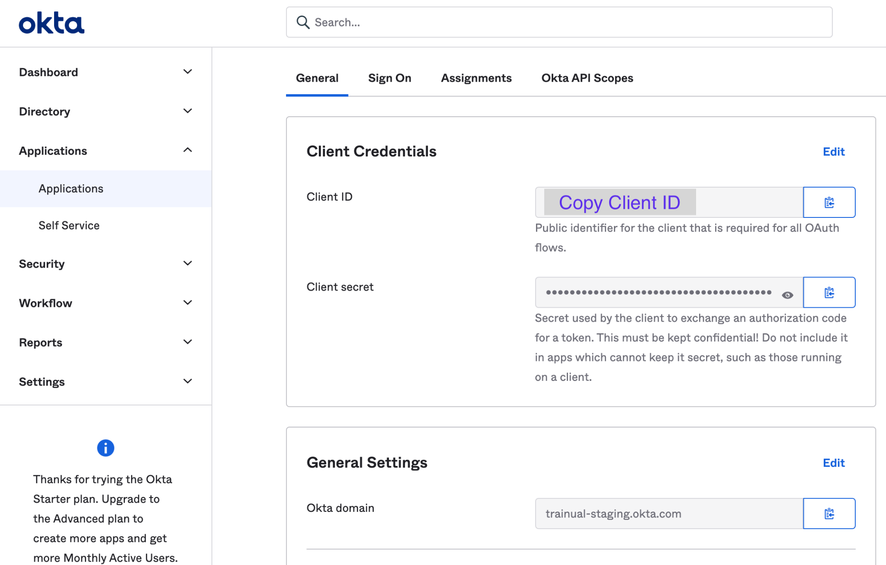Copy the Okta domain to clipboard
This screenshot has height=565, width=886.
tap(829, 514)
